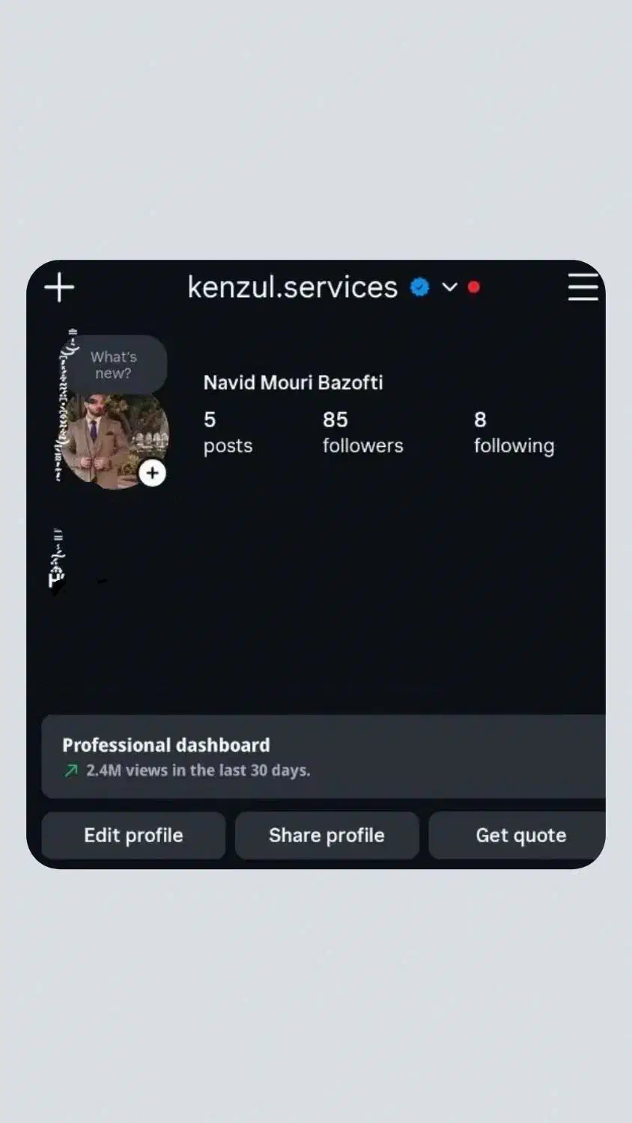Click the Share profile button
Viewport: 632px width, 1123px height.
tap(326, 836)
